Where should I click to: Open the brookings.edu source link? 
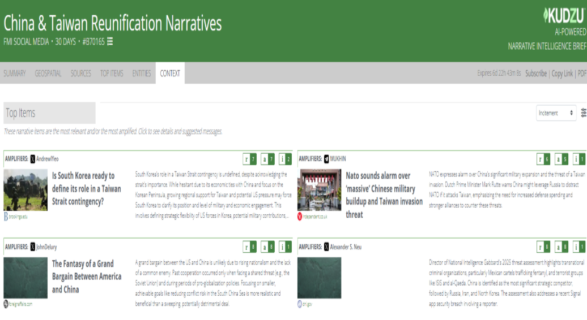[x=18, y=217]
